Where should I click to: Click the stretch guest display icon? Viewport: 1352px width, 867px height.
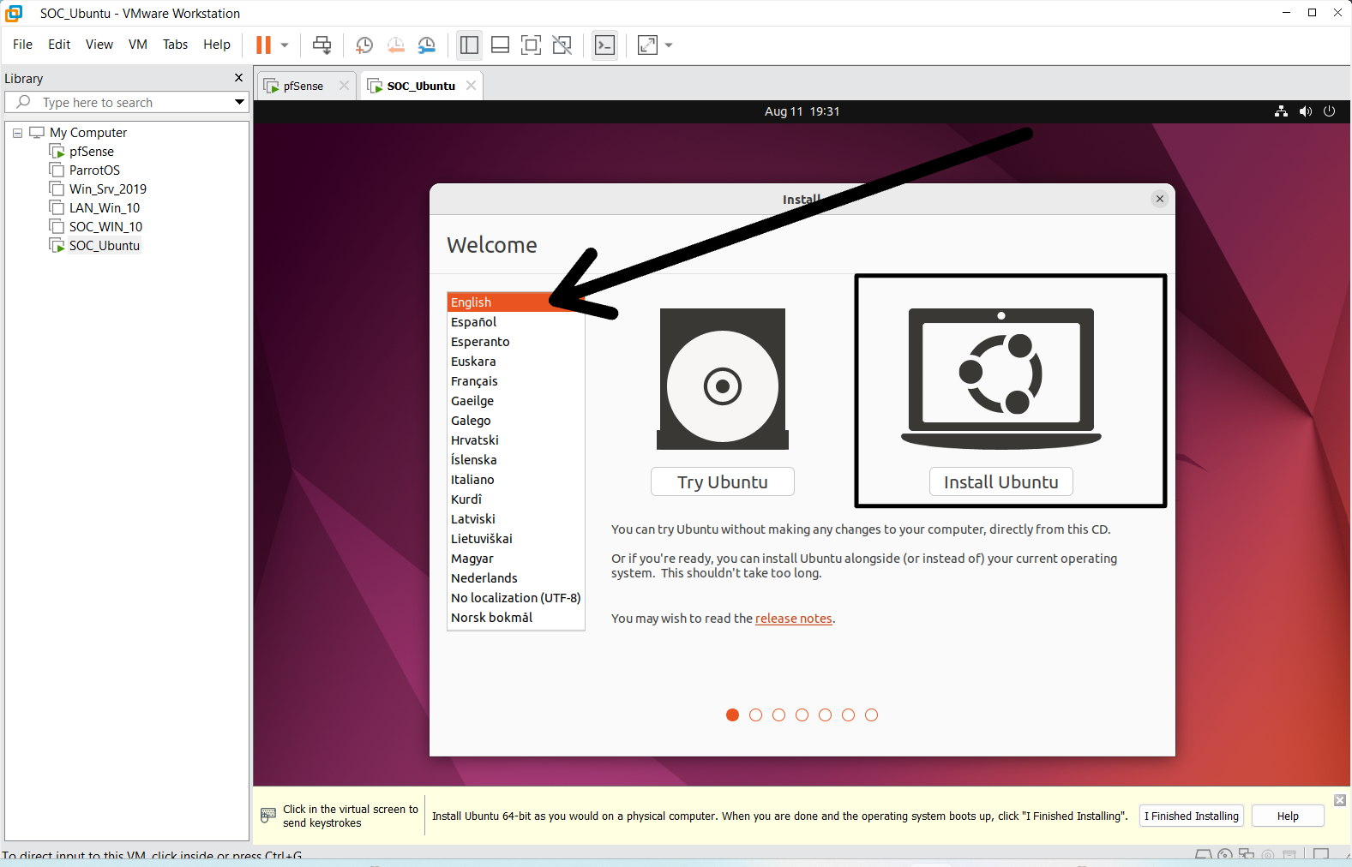click(647, 45)
